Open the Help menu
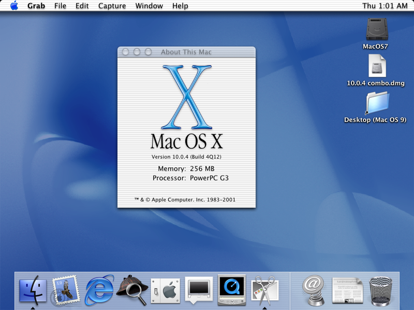The width and height of the screenshot is (414, 310). point(180,6)
